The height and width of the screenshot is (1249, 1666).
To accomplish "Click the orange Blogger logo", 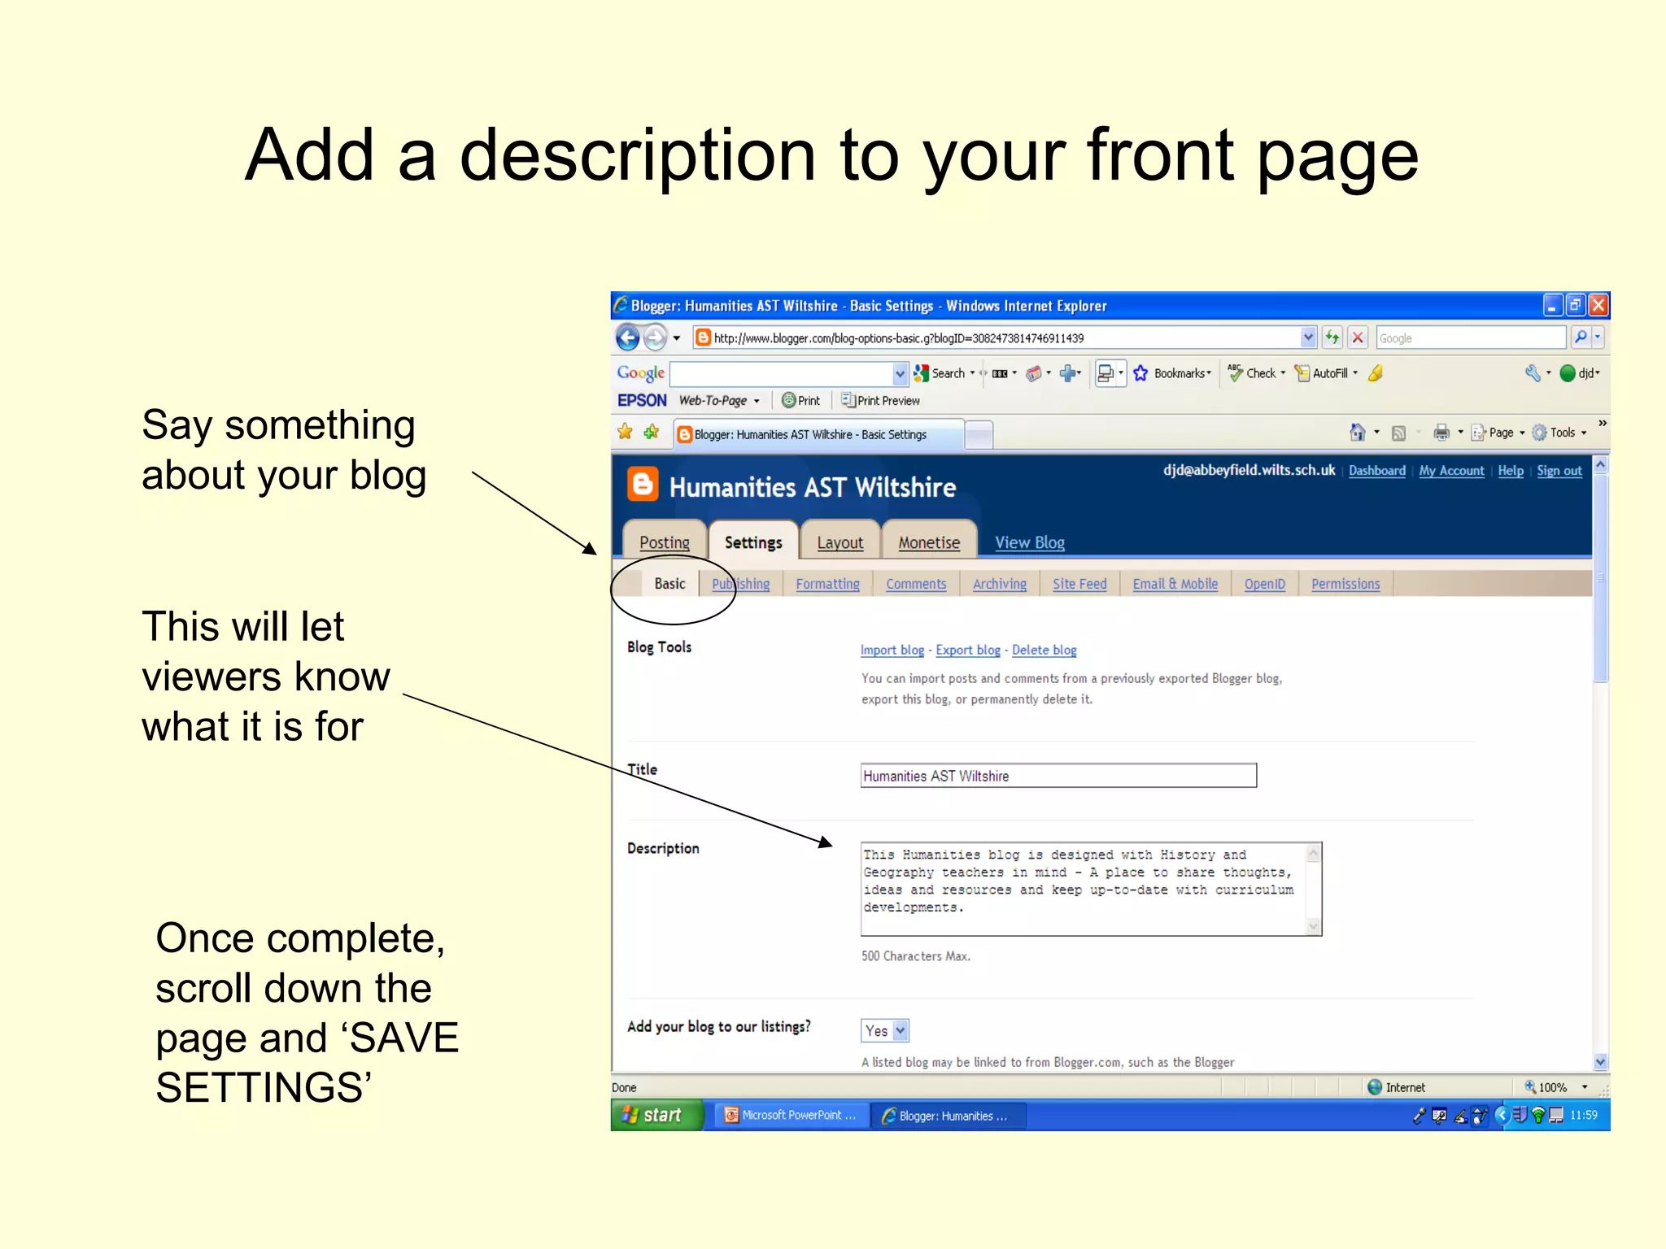I will [643, 485].
